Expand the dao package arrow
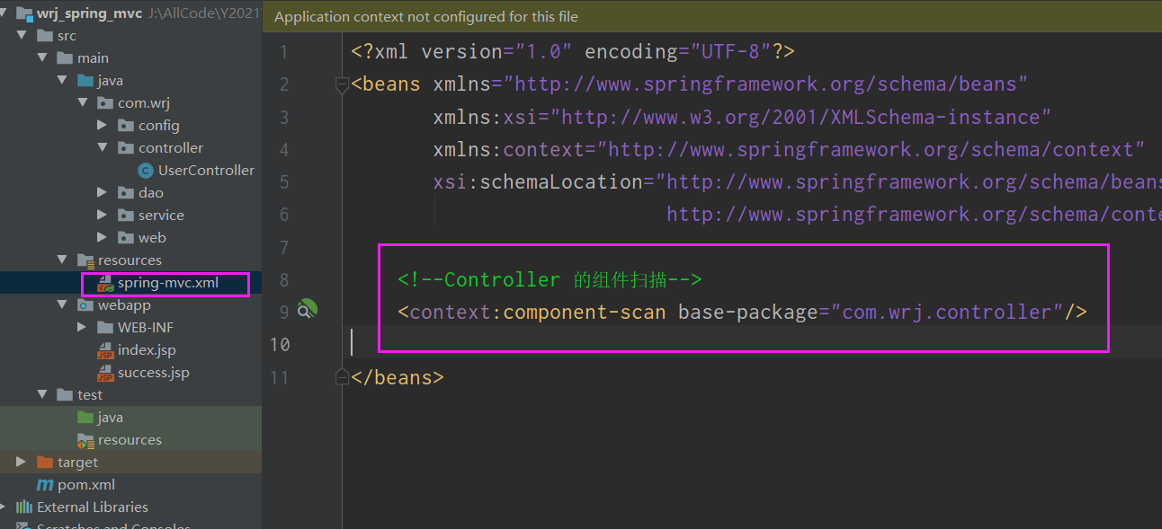1162x529 pixels. pos(103,193)
